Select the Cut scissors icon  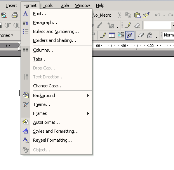pos(119,15)
